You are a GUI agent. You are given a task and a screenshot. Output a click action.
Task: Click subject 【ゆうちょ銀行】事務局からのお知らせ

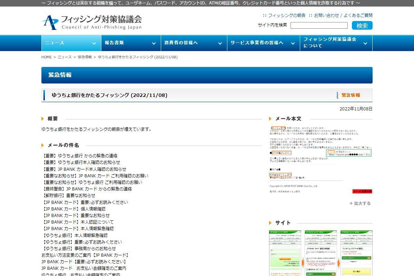click(79, 249)
